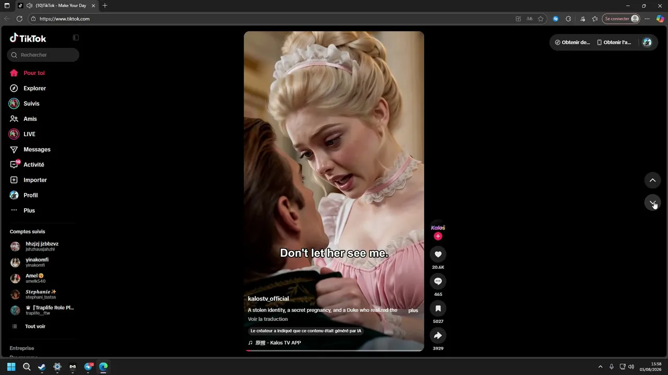
Task: Click Voir la traduction
Action: (x=268, y=319)
